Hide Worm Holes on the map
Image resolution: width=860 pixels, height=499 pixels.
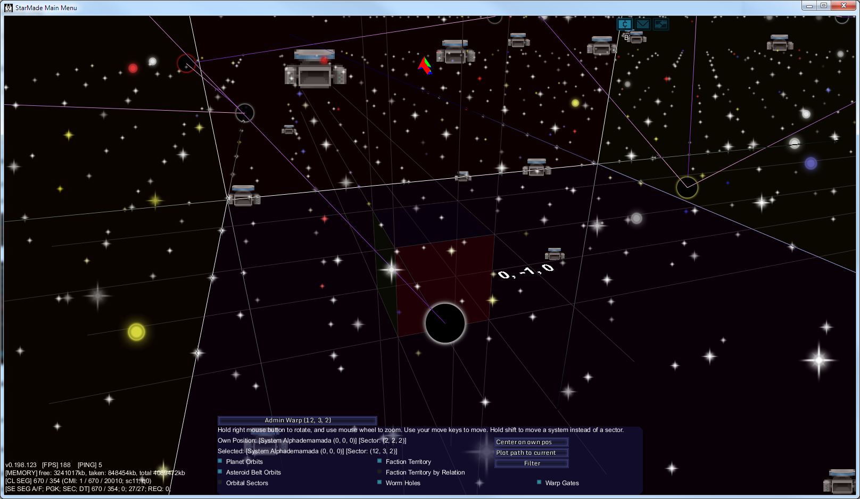point(379,483)
